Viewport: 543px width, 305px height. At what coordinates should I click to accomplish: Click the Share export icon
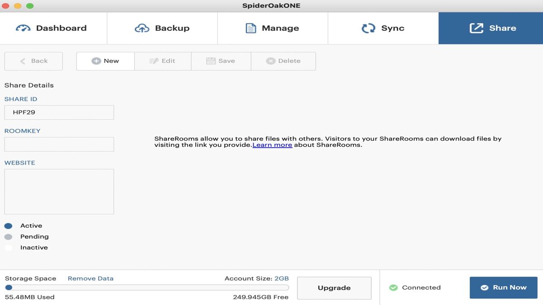476,28
